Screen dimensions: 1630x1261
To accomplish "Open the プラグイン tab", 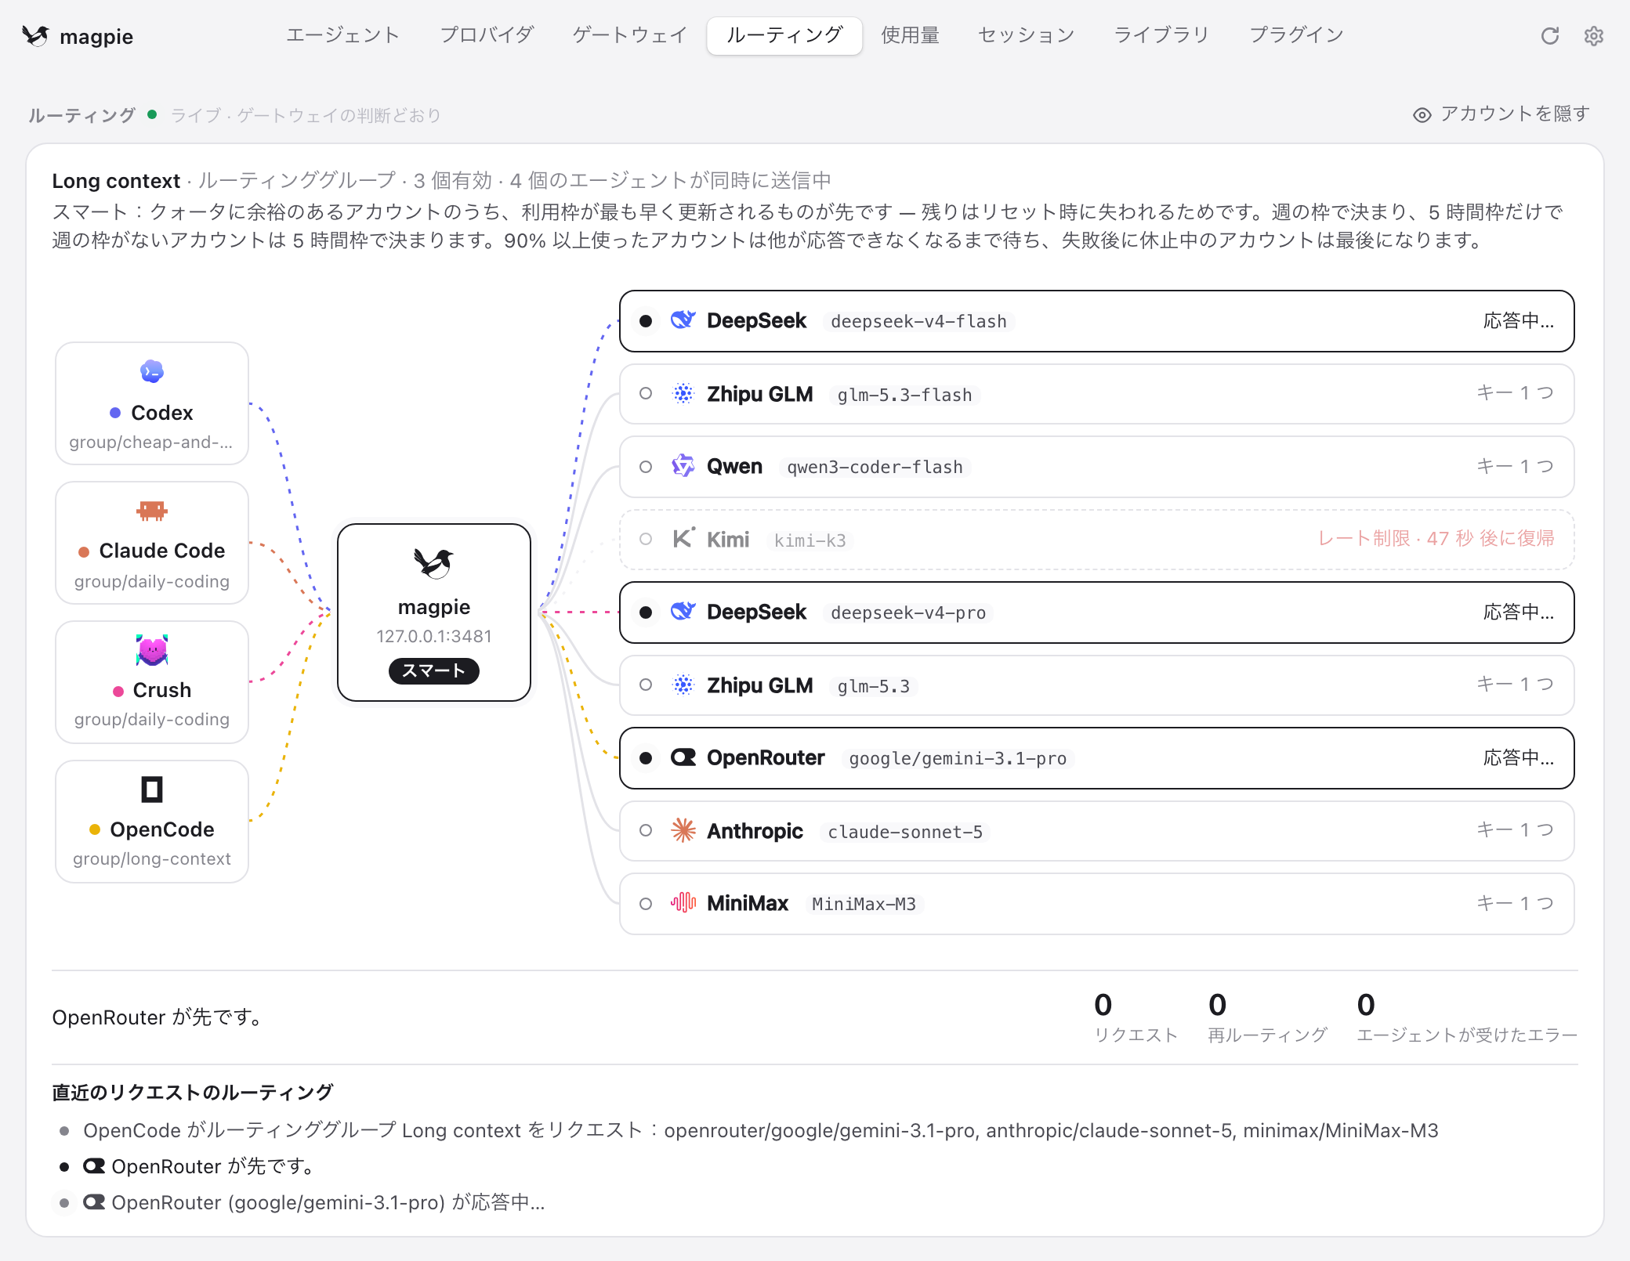I will coord(1296,35).
